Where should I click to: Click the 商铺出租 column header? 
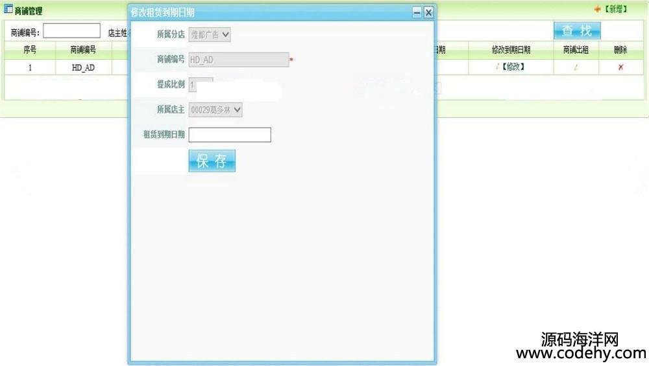click(576, 50)
